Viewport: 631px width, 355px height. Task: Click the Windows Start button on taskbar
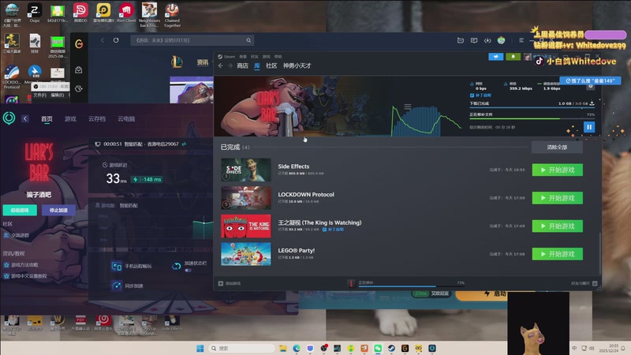coord(200,348)
